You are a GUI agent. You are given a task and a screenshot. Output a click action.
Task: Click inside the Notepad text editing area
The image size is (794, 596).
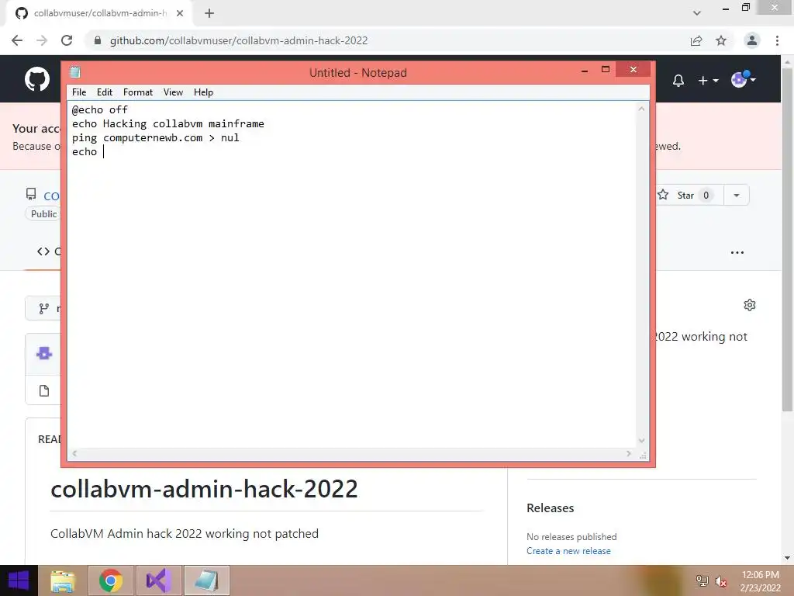point(351,274)
